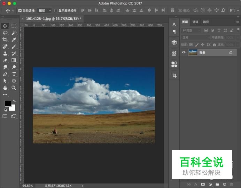The width and height of the screenshot is (241, 188).
Task: Select the Zoom magnifier tool
Action: pos(14,88)
